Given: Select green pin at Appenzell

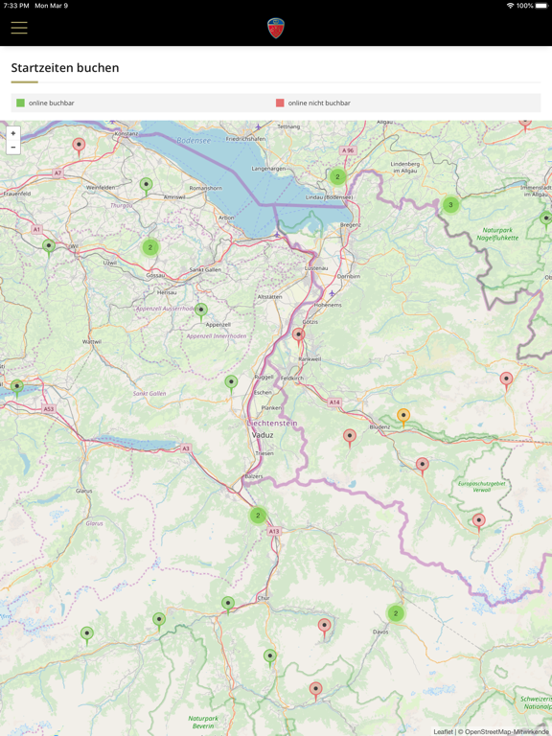Looking at the screenshot, I should tap(201, 311).
